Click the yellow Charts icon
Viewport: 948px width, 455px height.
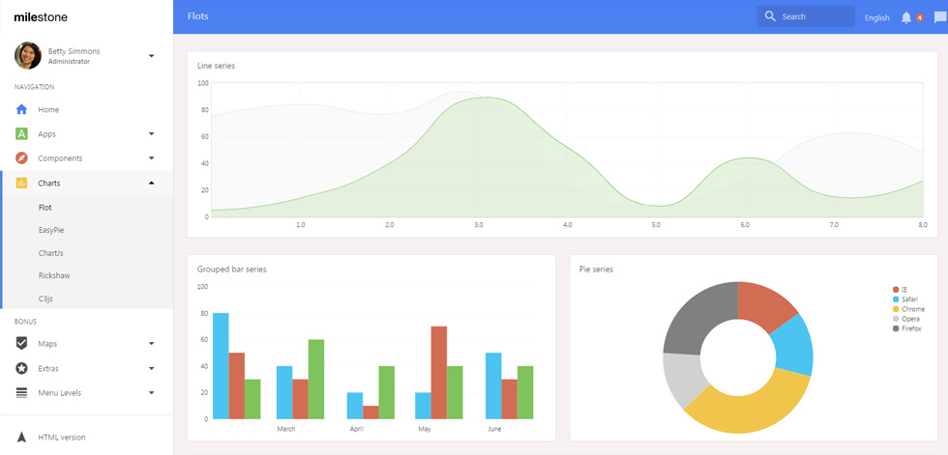click(21, 183)
